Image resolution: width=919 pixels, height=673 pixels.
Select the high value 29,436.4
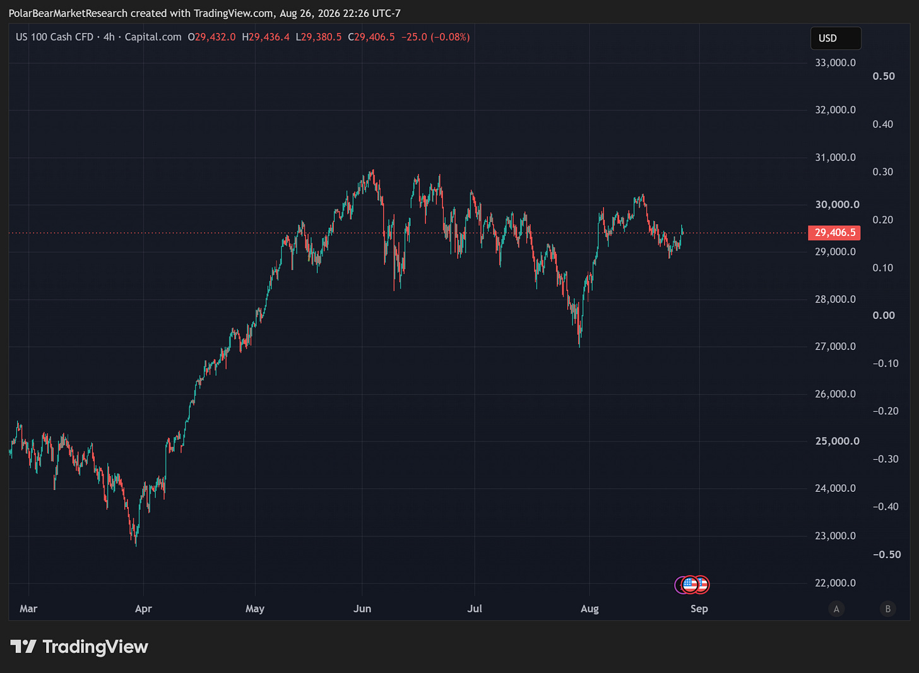point(270,37)
